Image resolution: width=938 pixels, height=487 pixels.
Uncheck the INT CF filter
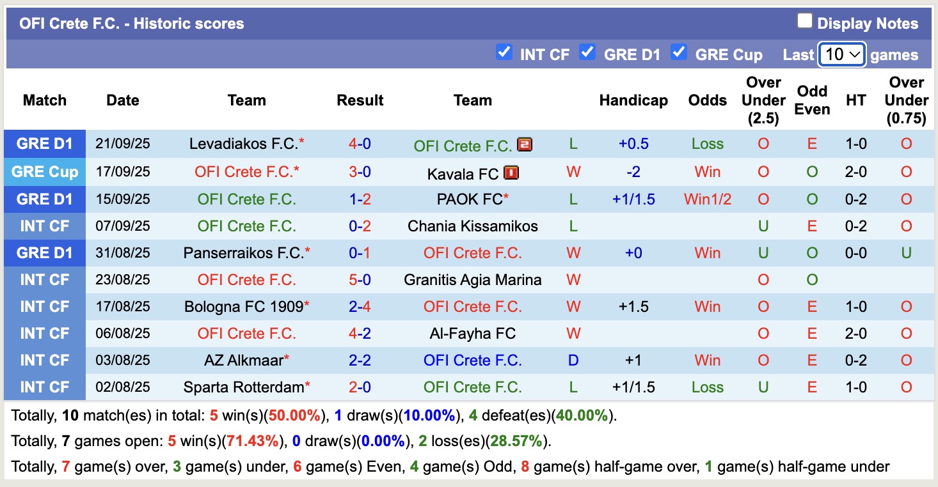(x=505, y=54)
